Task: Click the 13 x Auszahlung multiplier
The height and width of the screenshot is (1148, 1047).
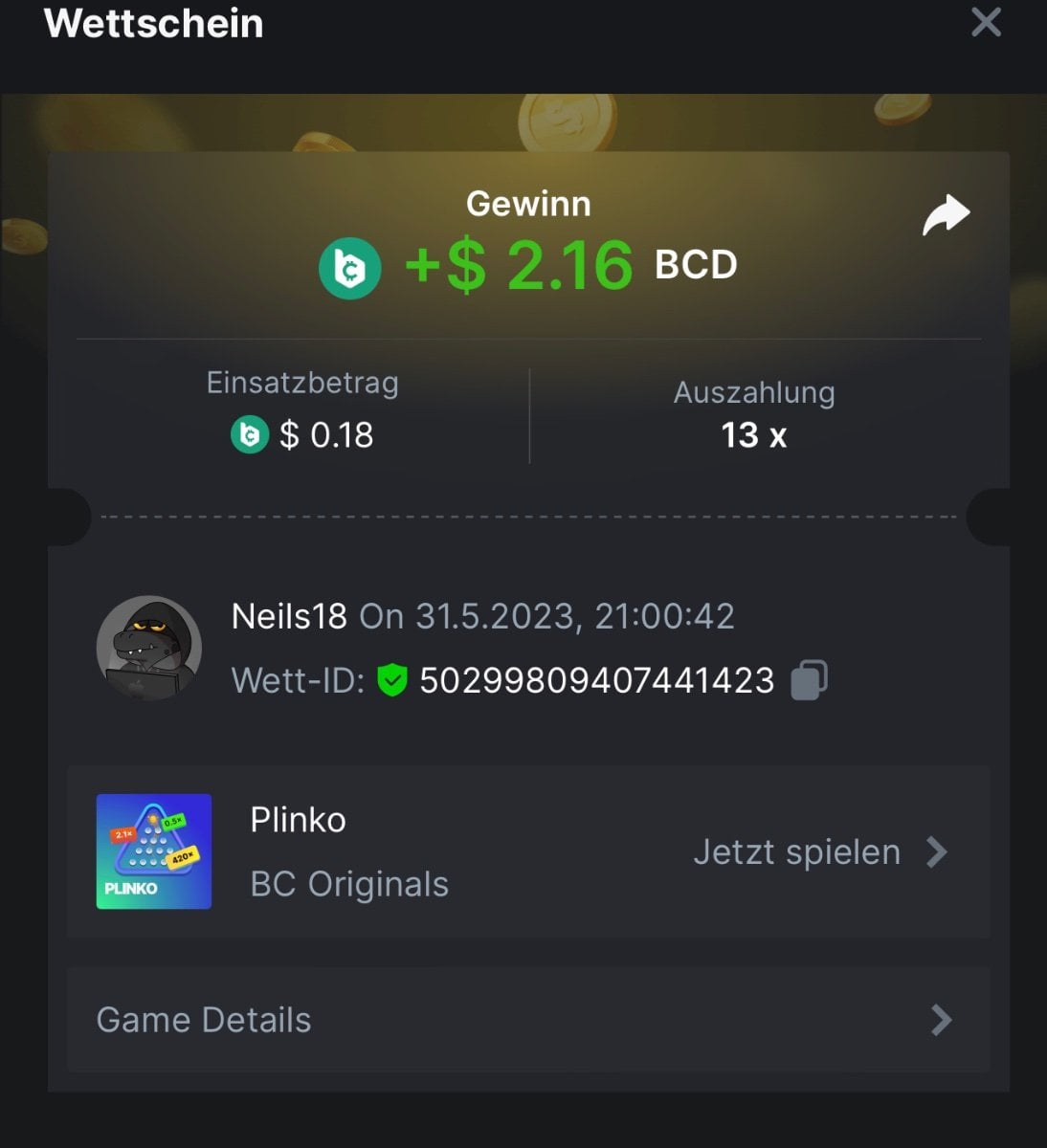Action: [x=754, y=435]
